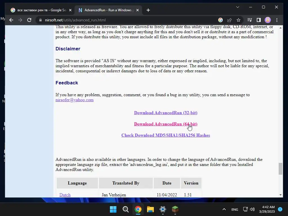This screenshot has width=288, height=216.
Task: Open Chrome side panel
Action: [259, 20]
